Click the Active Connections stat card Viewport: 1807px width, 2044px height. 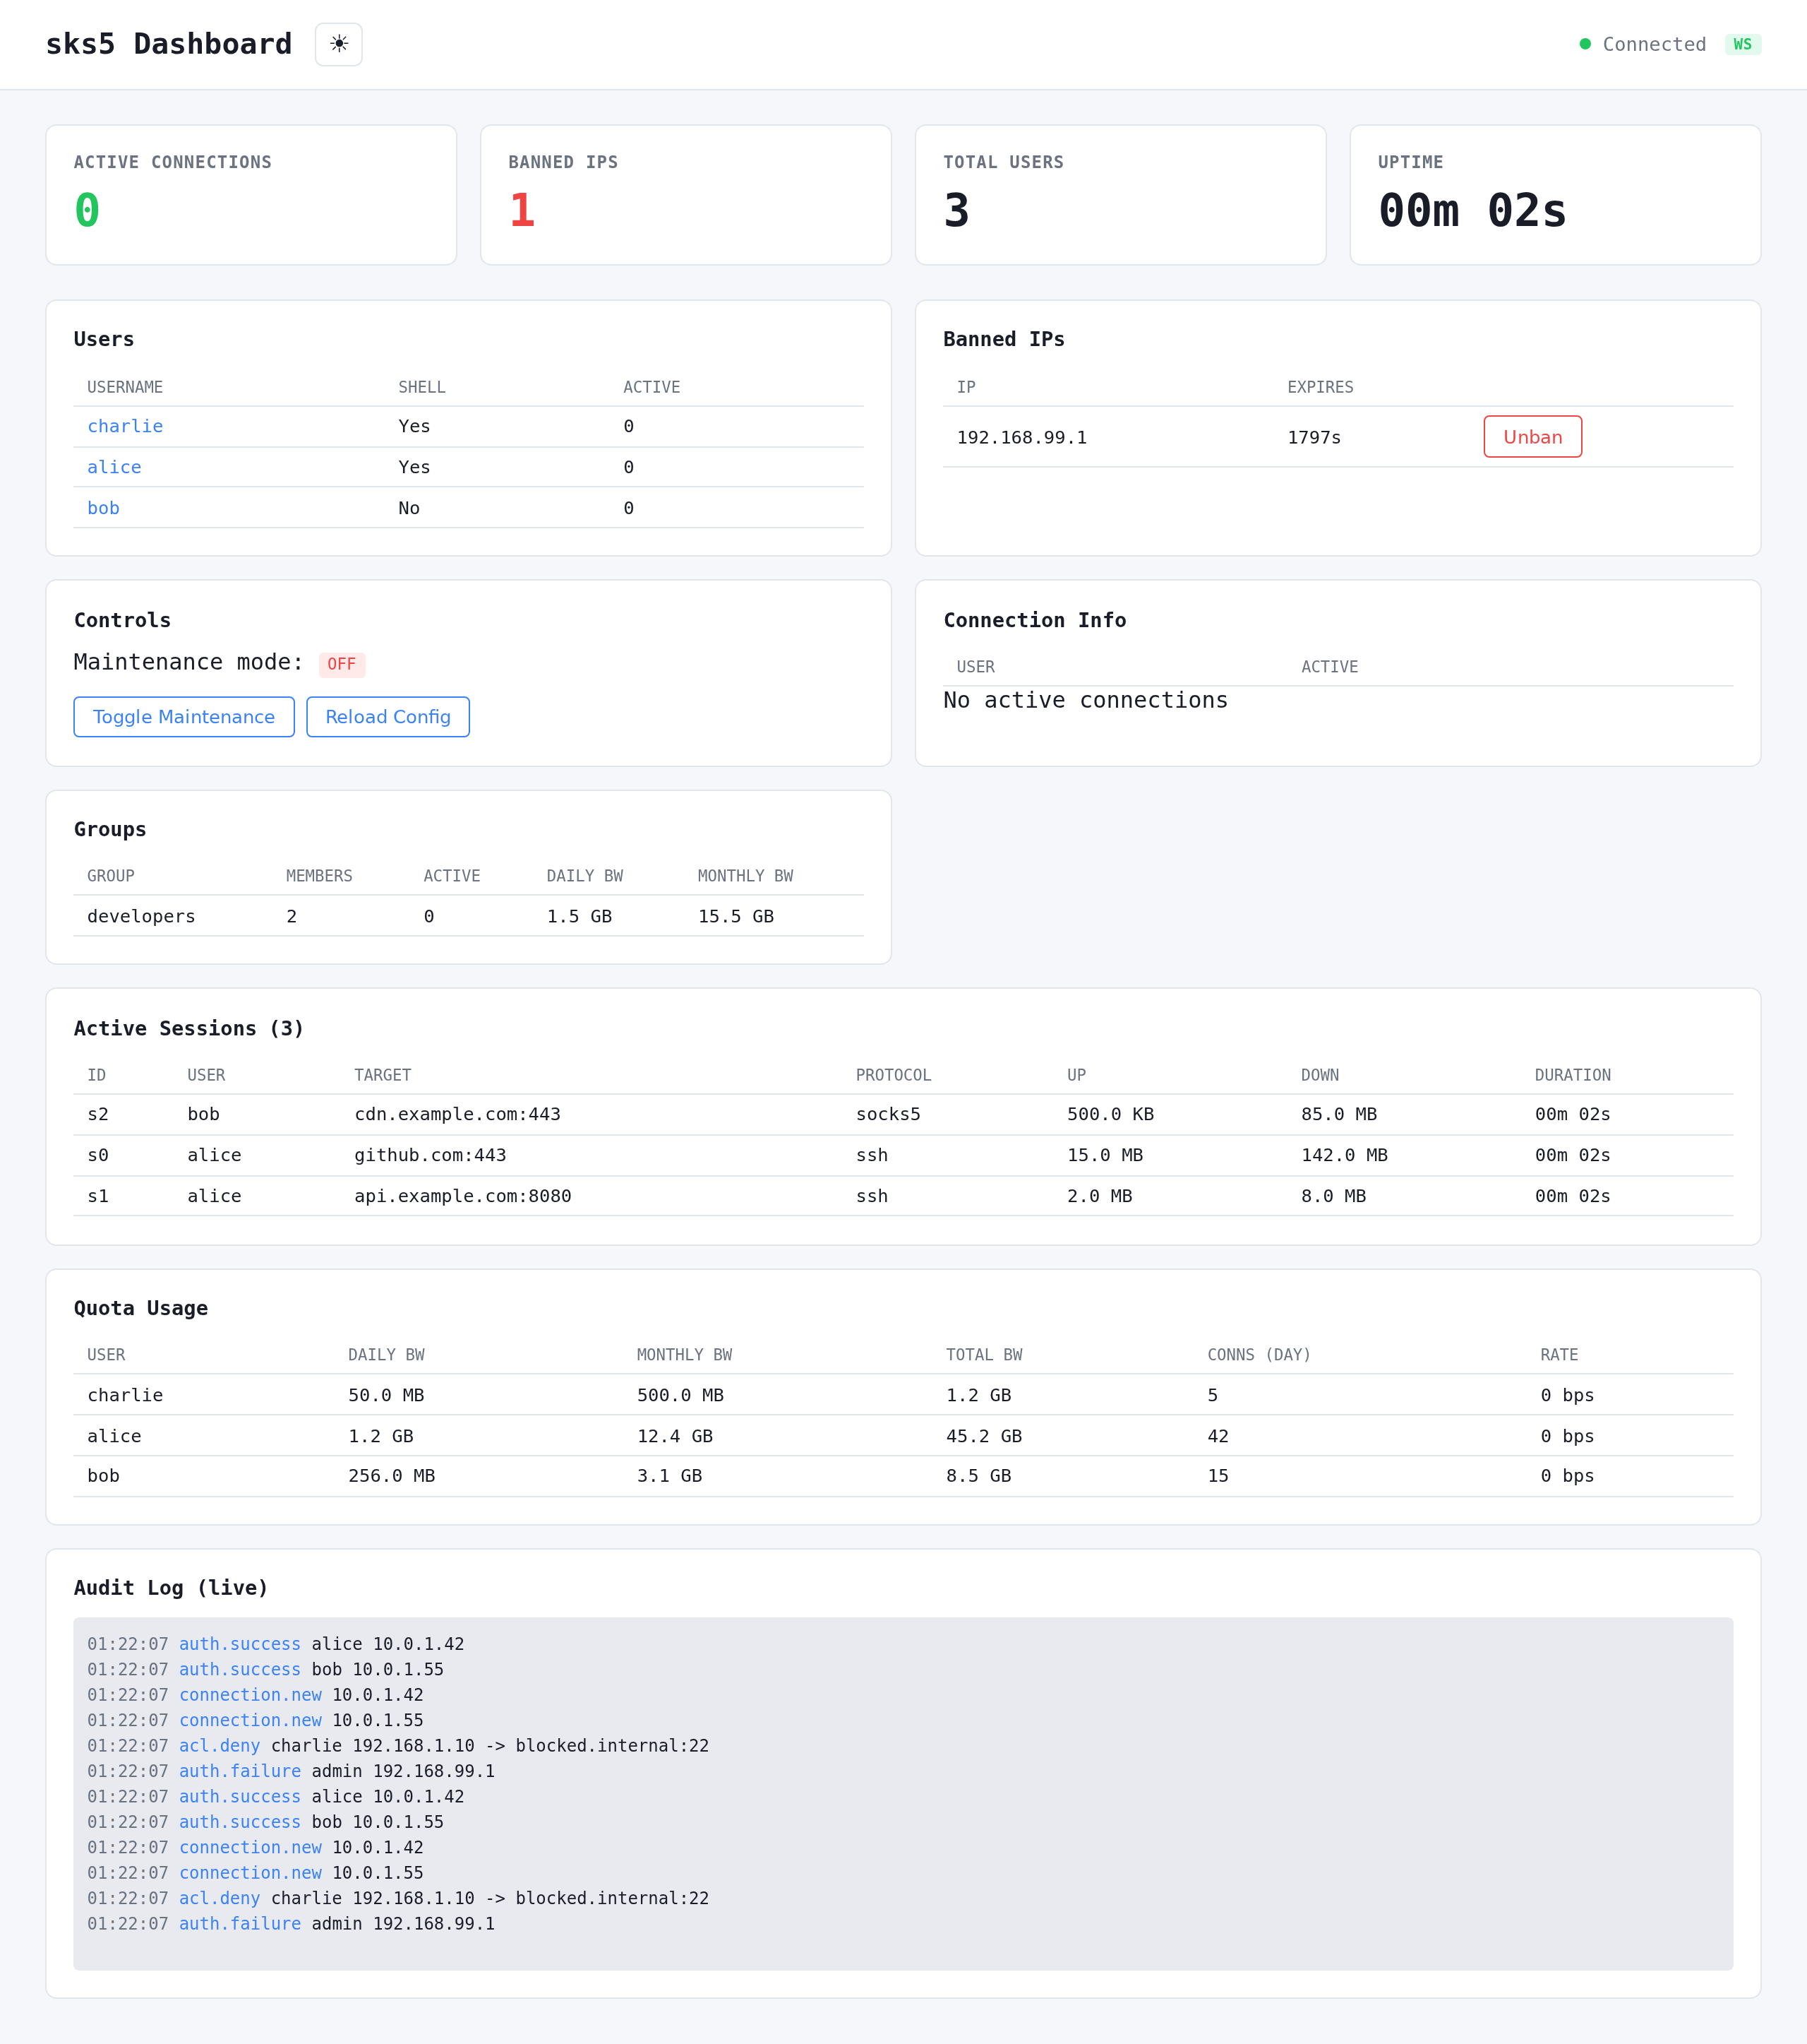click(x=251, y=195)
